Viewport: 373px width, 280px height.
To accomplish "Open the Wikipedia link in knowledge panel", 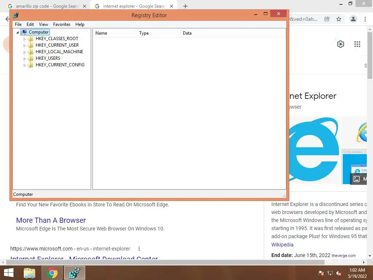I will [282, 245].
